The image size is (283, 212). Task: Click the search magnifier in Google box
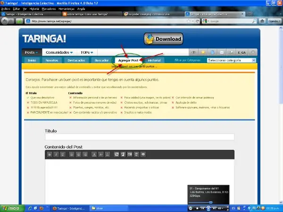click(x=254, y=21)
